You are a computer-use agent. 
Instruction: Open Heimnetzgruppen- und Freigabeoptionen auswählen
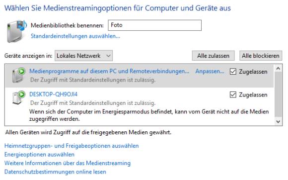pos(72,146)
